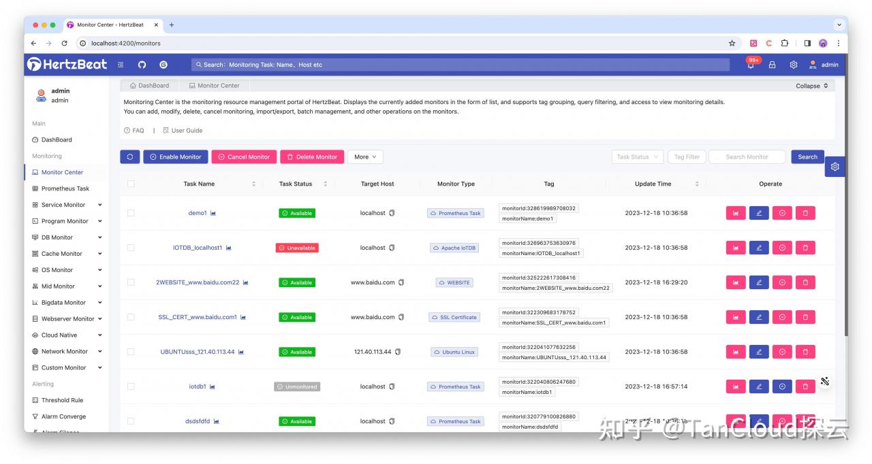This screenshot has height=464, width=872.
Task: Copy the 121.40.113.44 host address
Action: coord(398,352)
